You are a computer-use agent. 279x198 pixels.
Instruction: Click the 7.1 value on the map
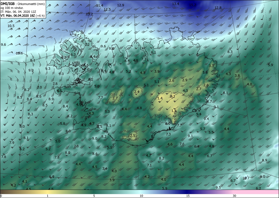[149, 165]
